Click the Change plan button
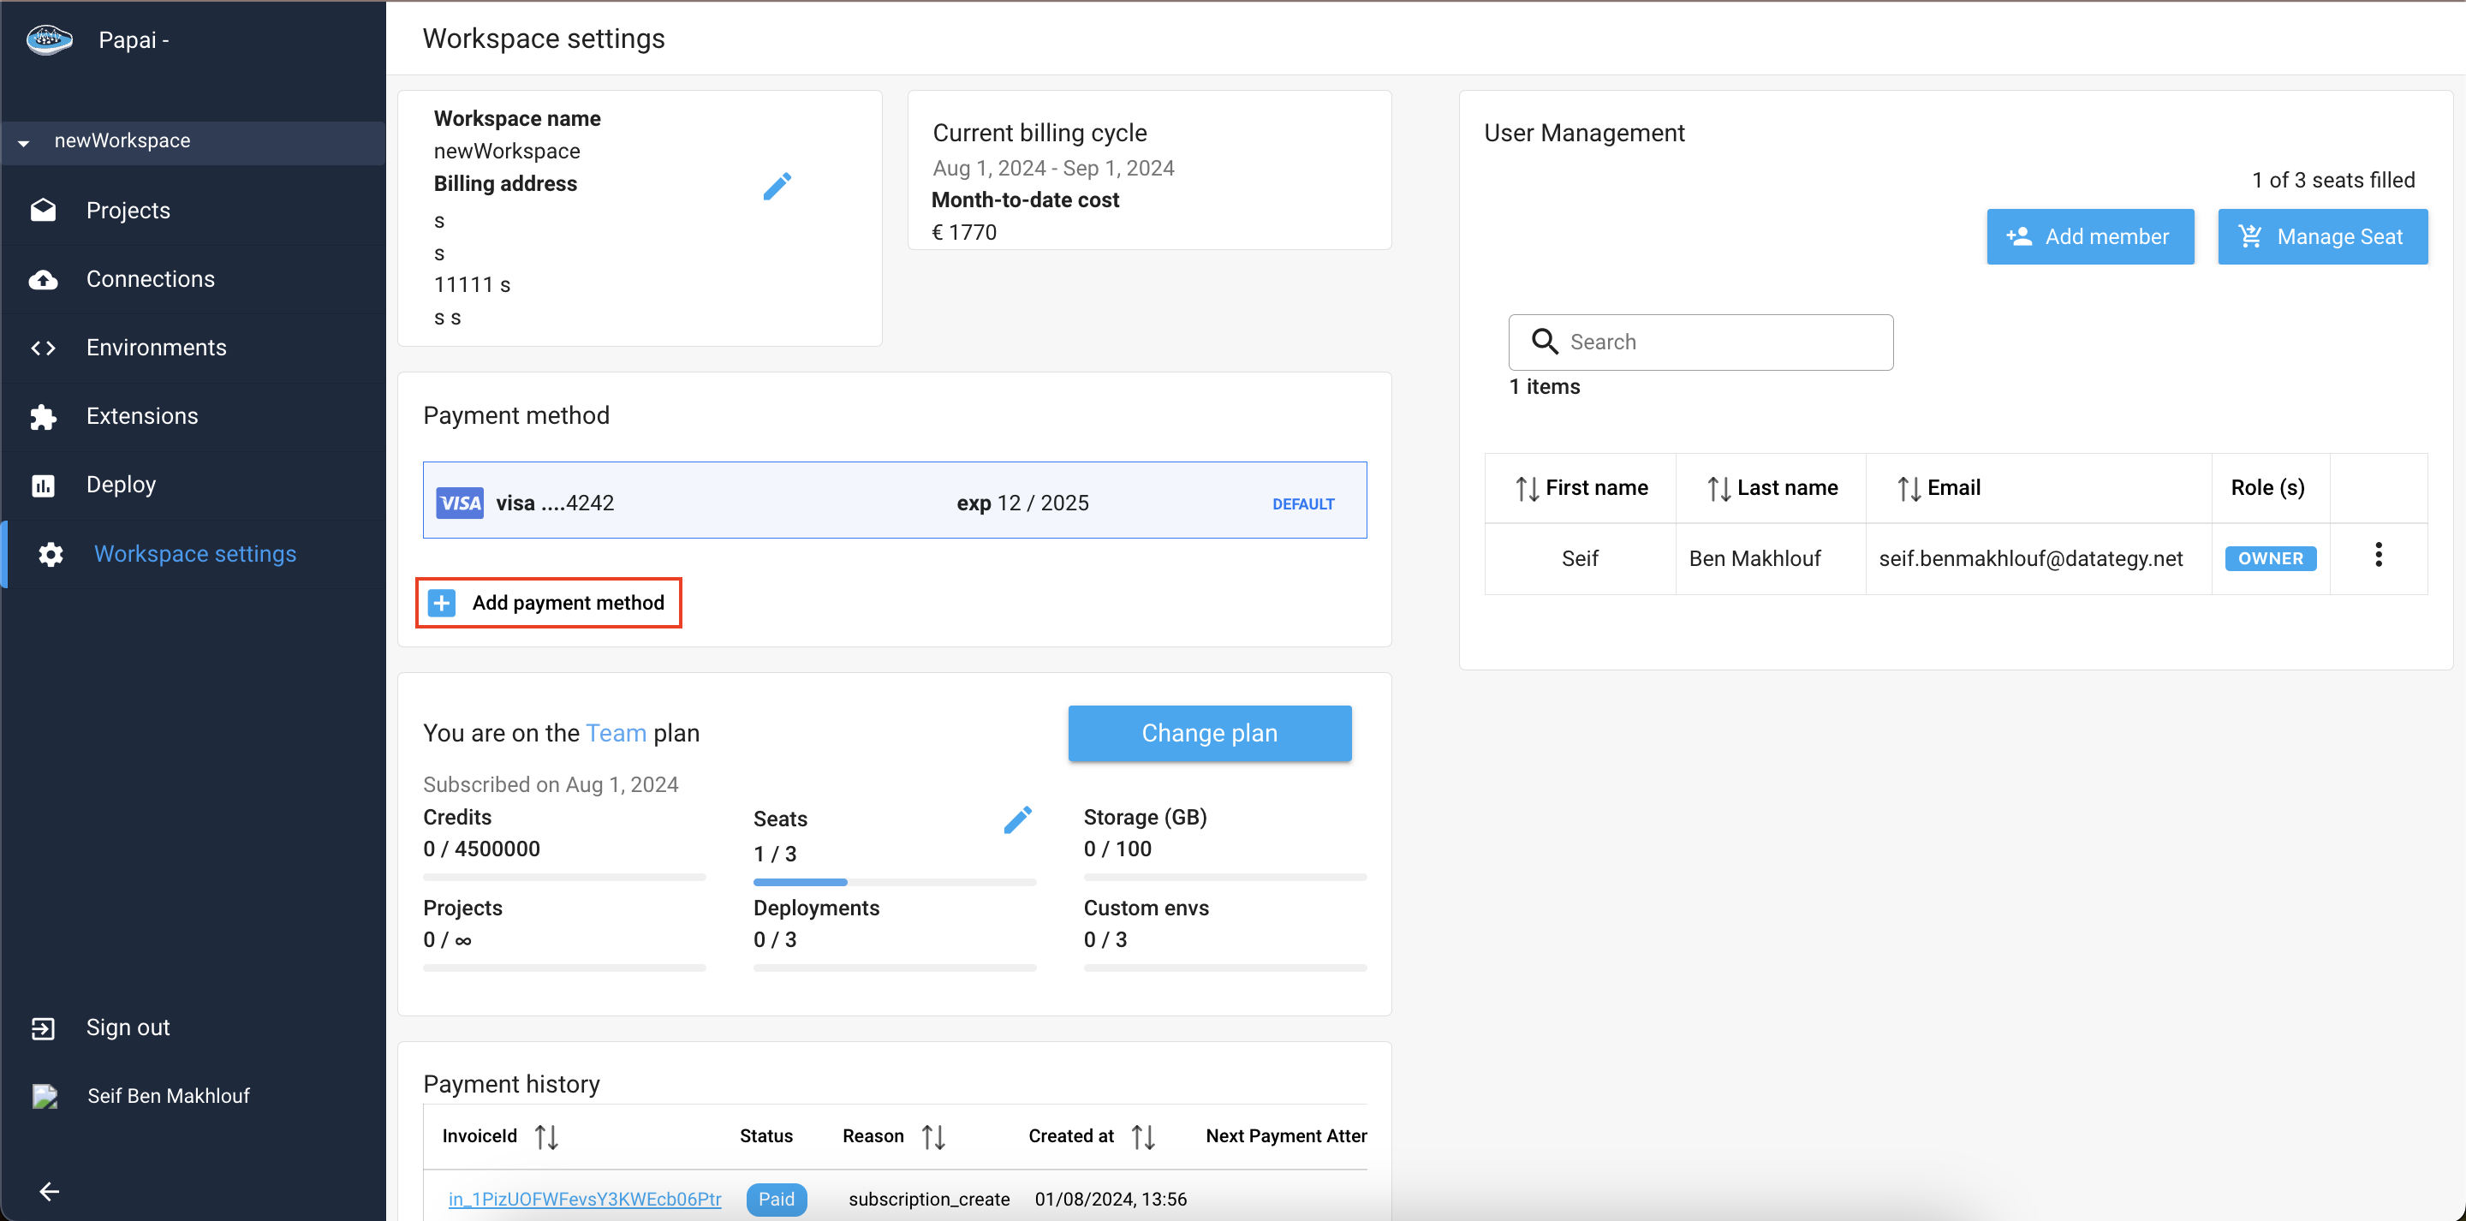Image resolution: width=2466 pixels, height=1221 pixels. point(1209,733)
